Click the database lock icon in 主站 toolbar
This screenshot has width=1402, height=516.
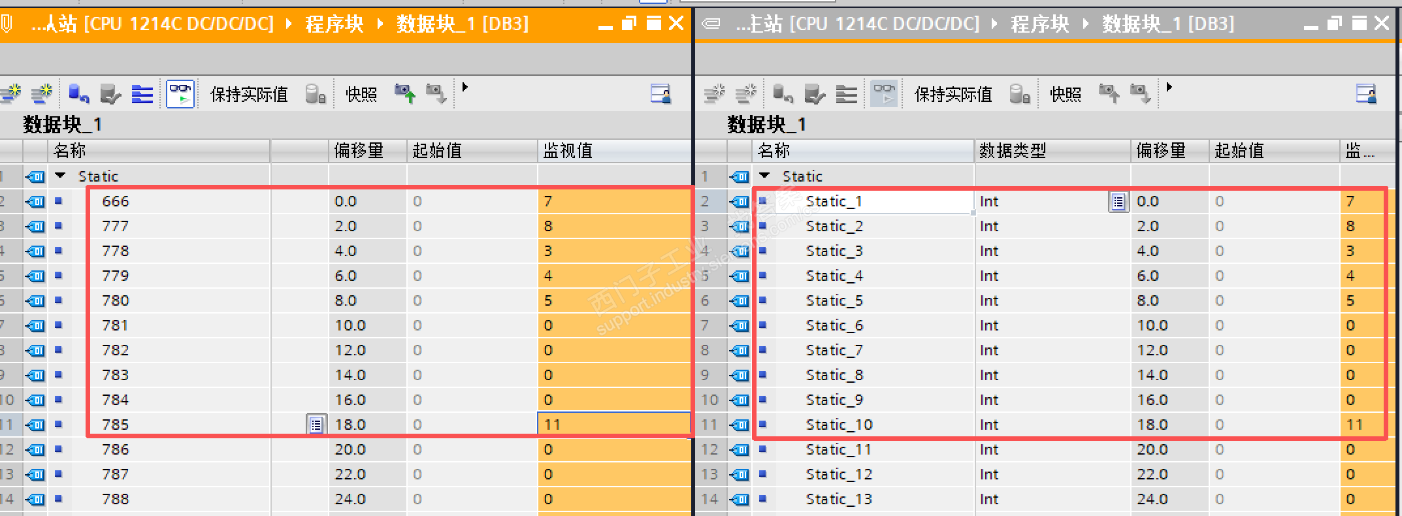pos(1020,94)
